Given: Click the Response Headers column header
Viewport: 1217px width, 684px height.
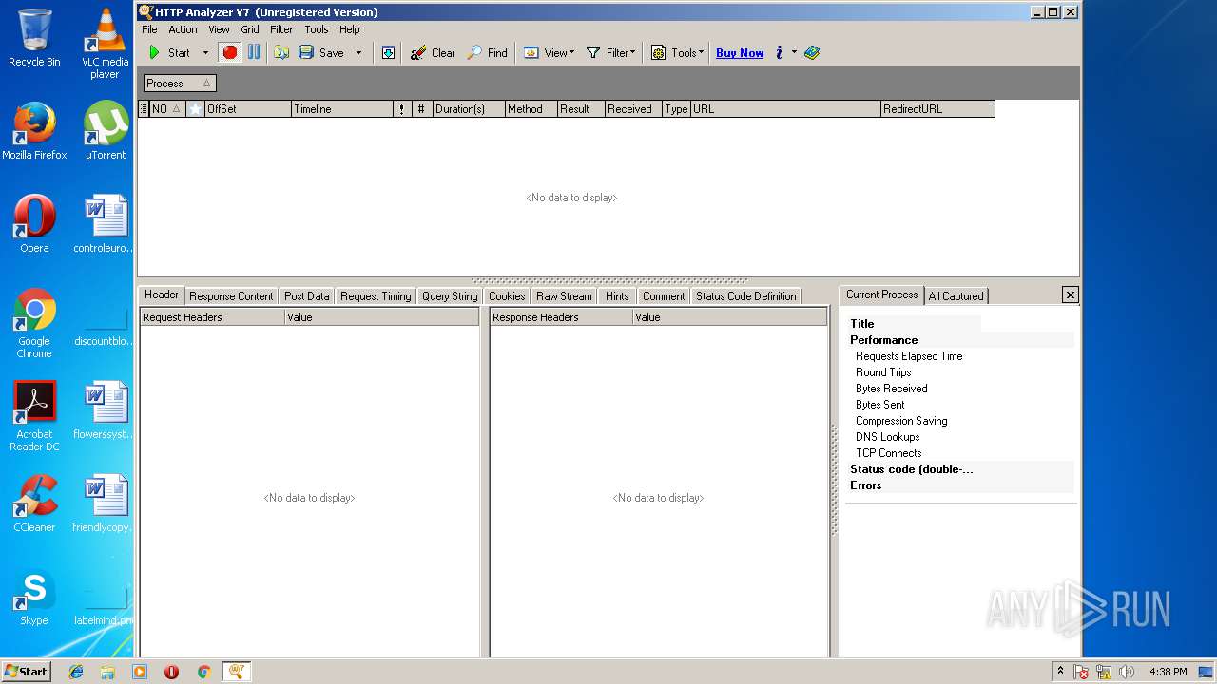Looking at the screenshot, I should coord(562,317).
